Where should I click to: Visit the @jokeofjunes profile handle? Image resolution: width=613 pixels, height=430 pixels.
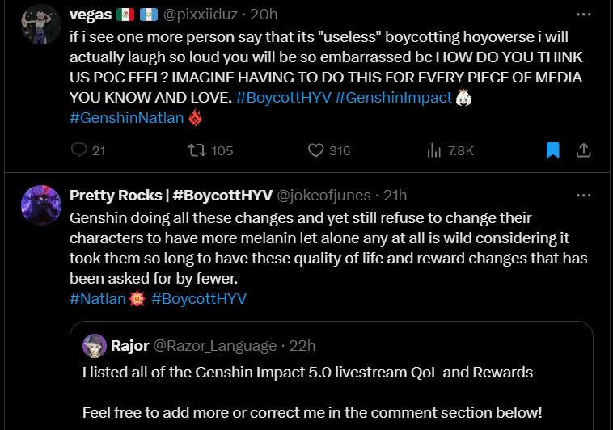pyautogui.click(x=323, y=195)
